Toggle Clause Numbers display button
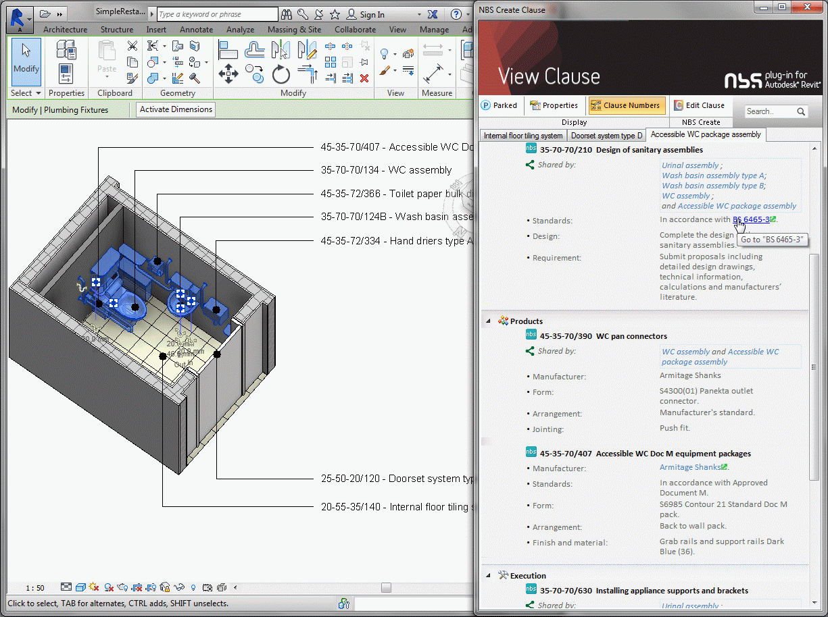 click(627, 105)
